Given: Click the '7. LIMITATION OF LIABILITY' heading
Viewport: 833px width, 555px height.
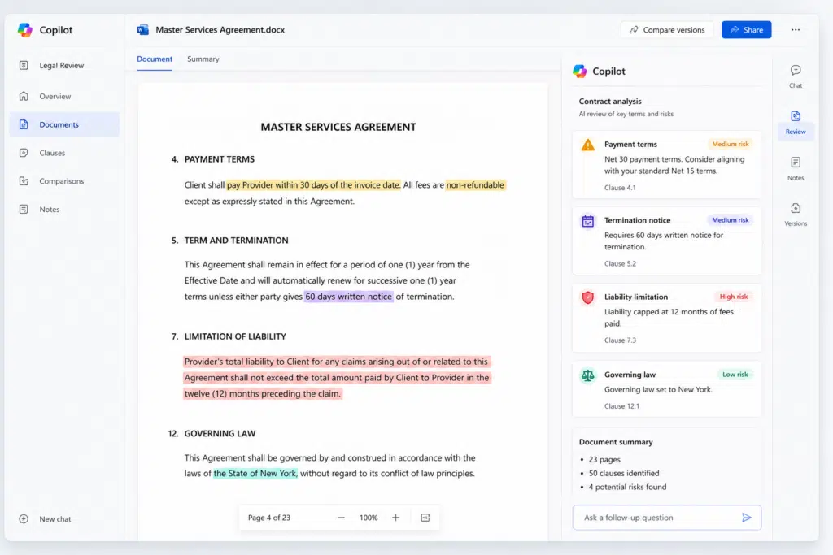Looking at the screenshot, I should (x=229, y=336).
